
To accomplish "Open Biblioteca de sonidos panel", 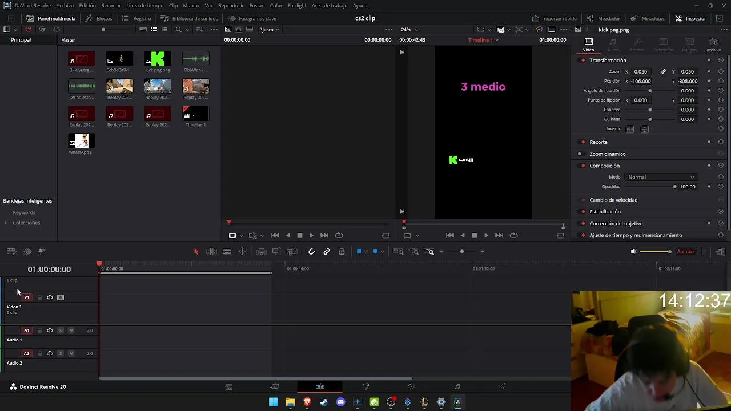I will tap(189, 18).
